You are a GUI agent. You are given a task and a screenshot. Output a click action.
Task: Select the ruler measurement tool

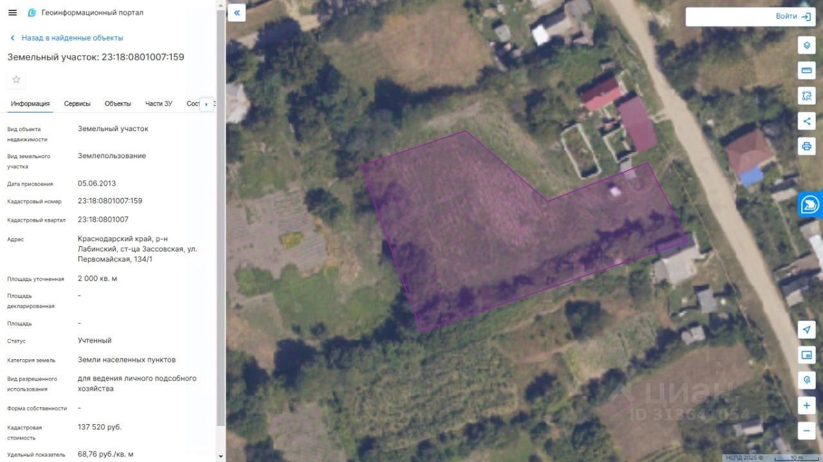806,71
